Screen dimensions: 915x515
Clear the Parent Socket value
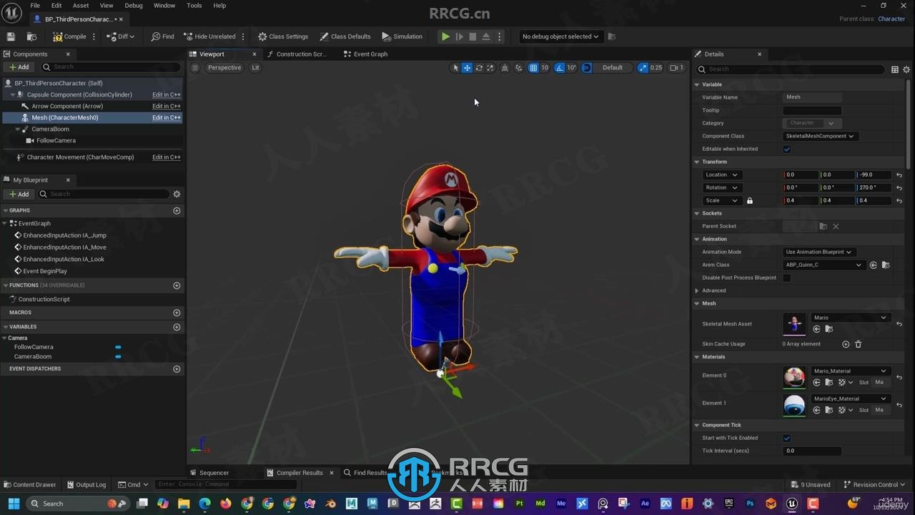click(836, 227)
